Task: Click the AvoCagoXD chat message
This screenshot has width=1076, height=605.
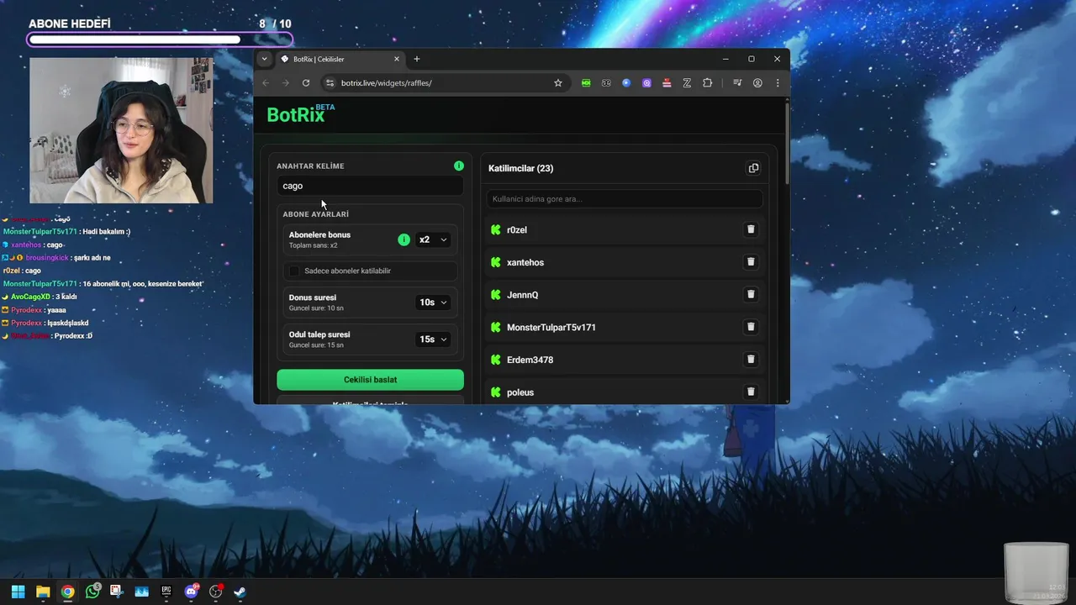Action: pos(40,297)
